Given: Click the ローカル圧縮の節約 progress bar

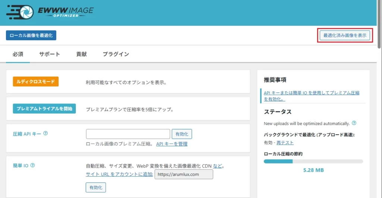Looking at the screenshot, I should click(x=313, y=161).
